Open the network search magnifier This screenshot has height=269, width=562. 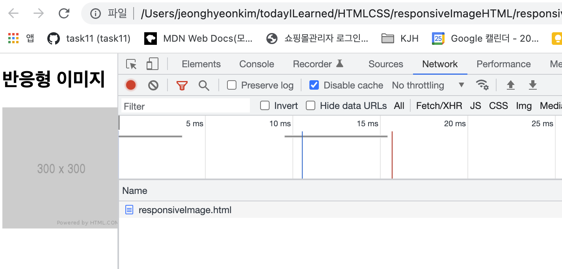pyautogui.click(x=204, y=85)
